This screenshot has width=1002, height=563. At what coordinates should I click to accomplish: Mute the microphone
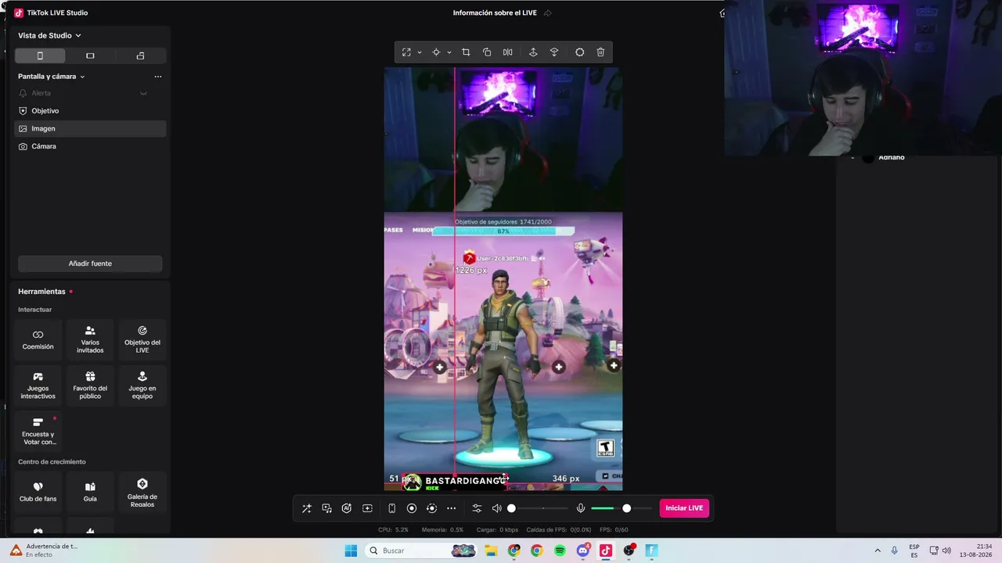tap(581, 508)
